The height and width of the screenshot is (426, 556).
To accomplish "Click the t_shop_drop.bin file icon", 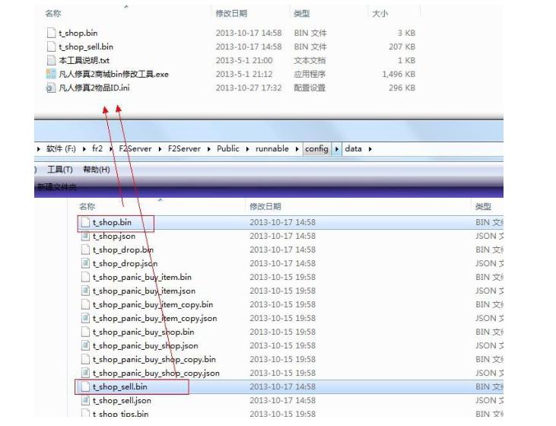I will coord(85,250).
